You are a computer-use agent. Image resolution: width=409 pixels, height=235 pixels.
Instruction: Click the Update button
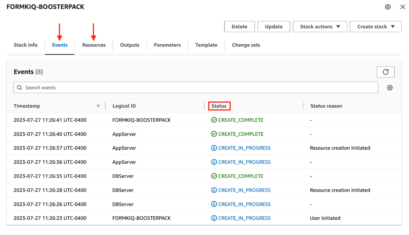point(274,27)
